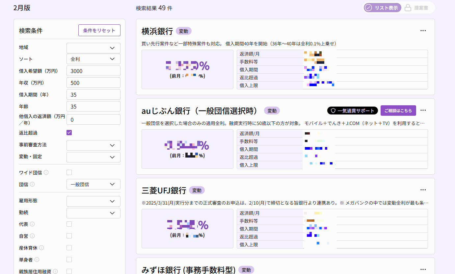This screenshot has height=274, width=455.
Task: Click the 2月版 heading
Action: coord(22,8)
